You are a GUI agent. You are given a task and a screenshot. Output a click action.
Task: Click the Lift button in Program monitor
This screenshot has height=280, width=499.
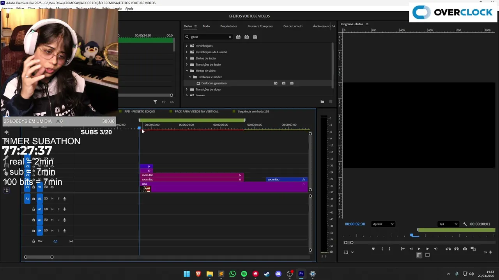pos(448,249)
